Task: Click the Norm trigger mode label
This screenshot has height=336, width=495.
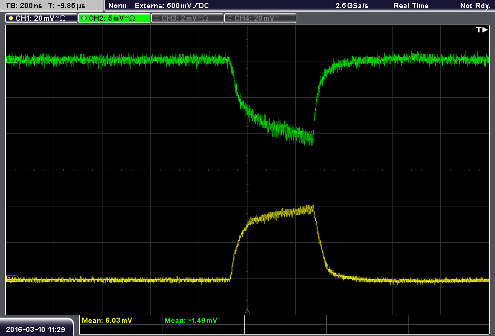Action: click(117, 6)
